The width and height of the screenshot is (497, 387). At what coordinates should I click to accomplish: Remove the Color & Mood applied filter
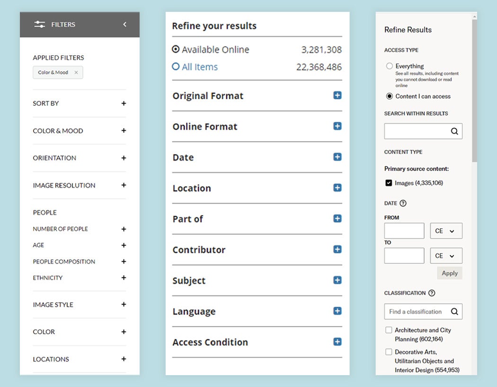pyautogui.click(x=76, y=73)
